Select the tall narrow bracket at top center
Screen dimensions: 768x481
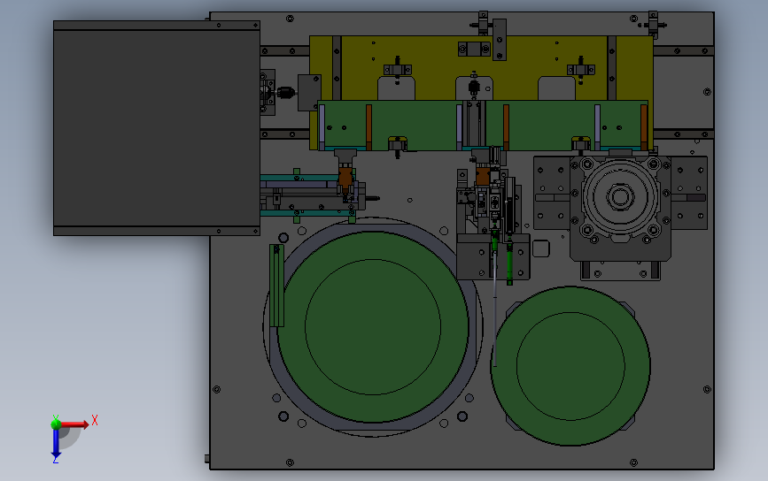pyautogui.click(x=500, y=40)
